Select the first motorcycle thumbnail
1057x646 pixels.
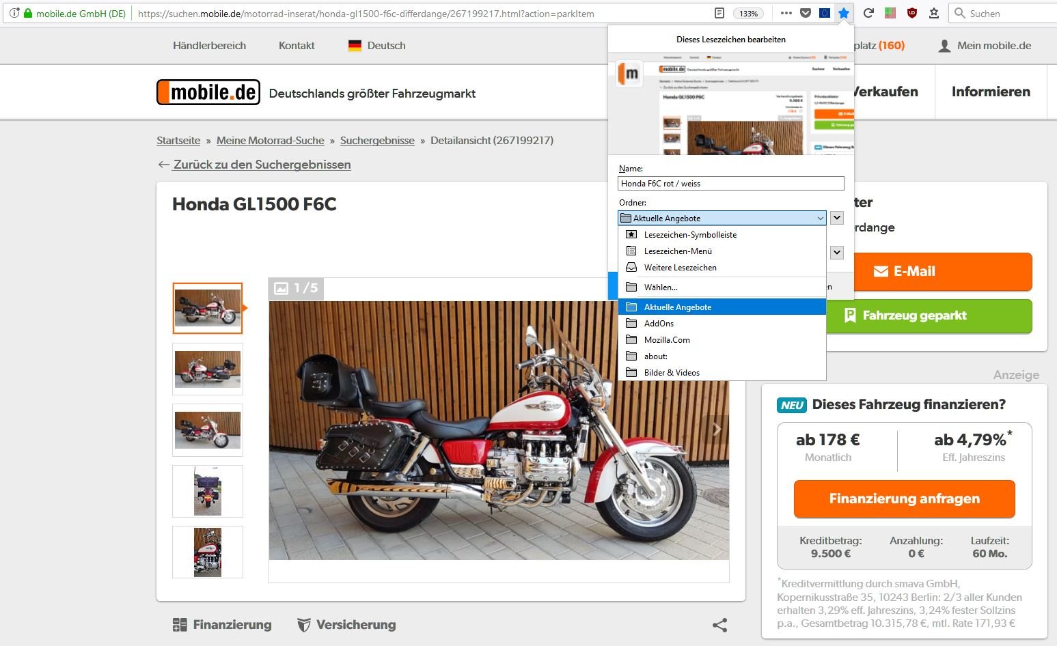click(208, 308)
